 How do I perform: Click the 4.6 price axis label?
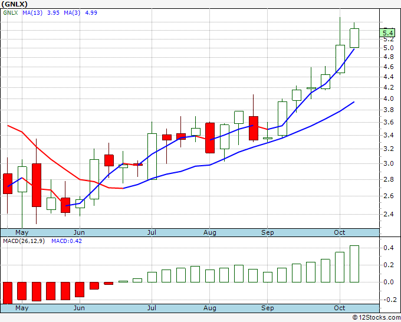(389, 67)
